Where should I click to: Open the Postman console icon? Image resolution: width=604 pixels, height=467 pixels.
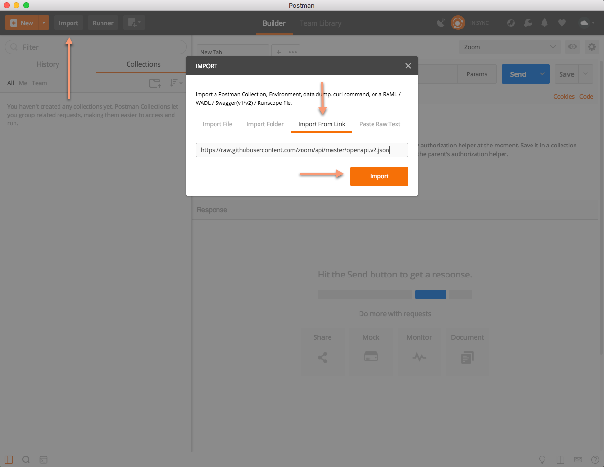click(x=43, y=460)
